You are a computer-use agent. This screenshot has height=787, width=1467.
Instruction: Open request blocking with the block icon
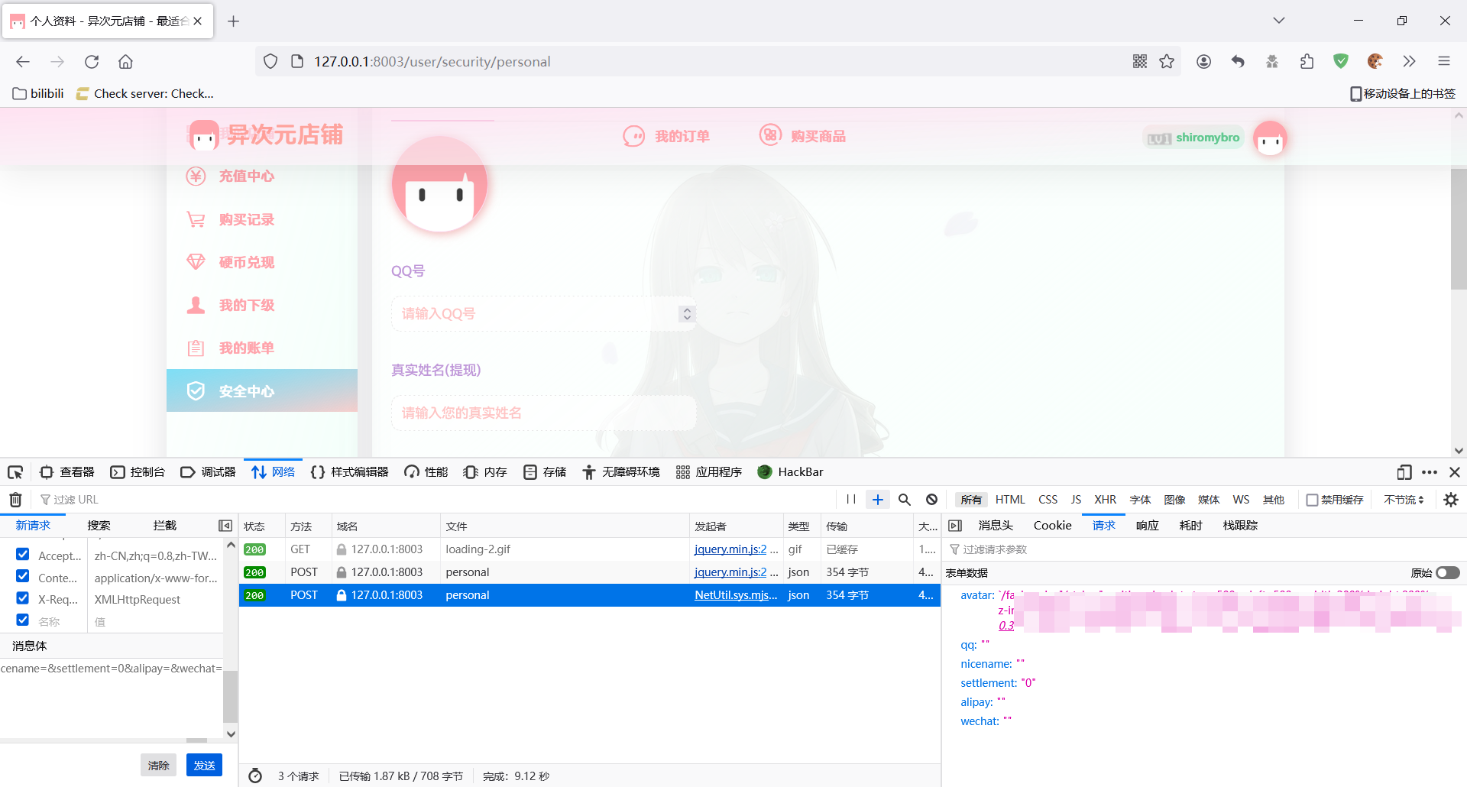tap(931, 499)
